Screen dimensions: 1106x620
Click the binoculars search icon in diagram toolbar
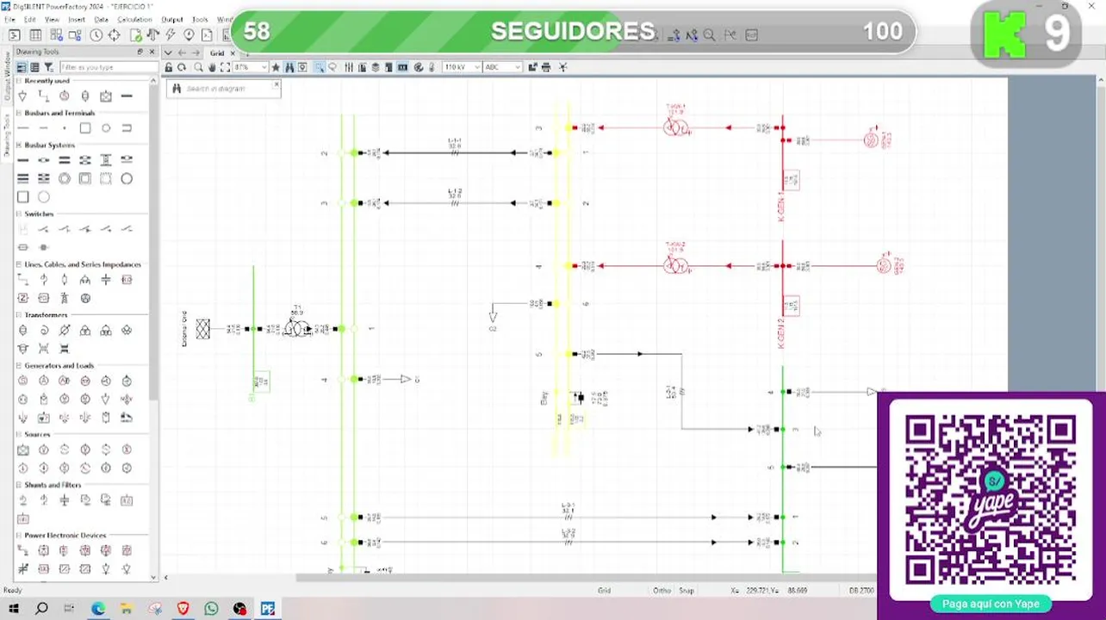click(289, 67)
